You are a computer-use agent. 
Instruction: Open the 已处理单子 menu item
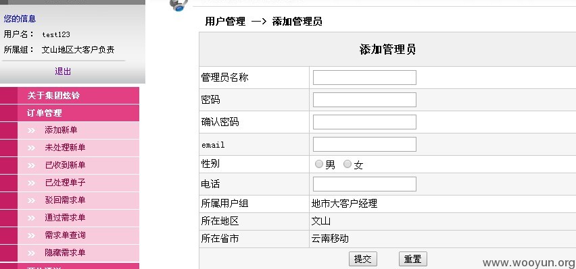(x=65, y=183)
